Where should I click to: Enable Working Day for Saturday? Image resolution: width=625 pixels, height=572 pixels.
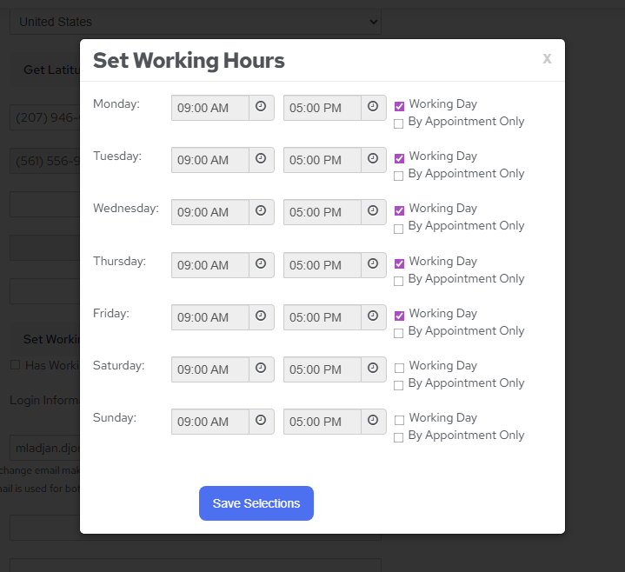pos(399,368)
